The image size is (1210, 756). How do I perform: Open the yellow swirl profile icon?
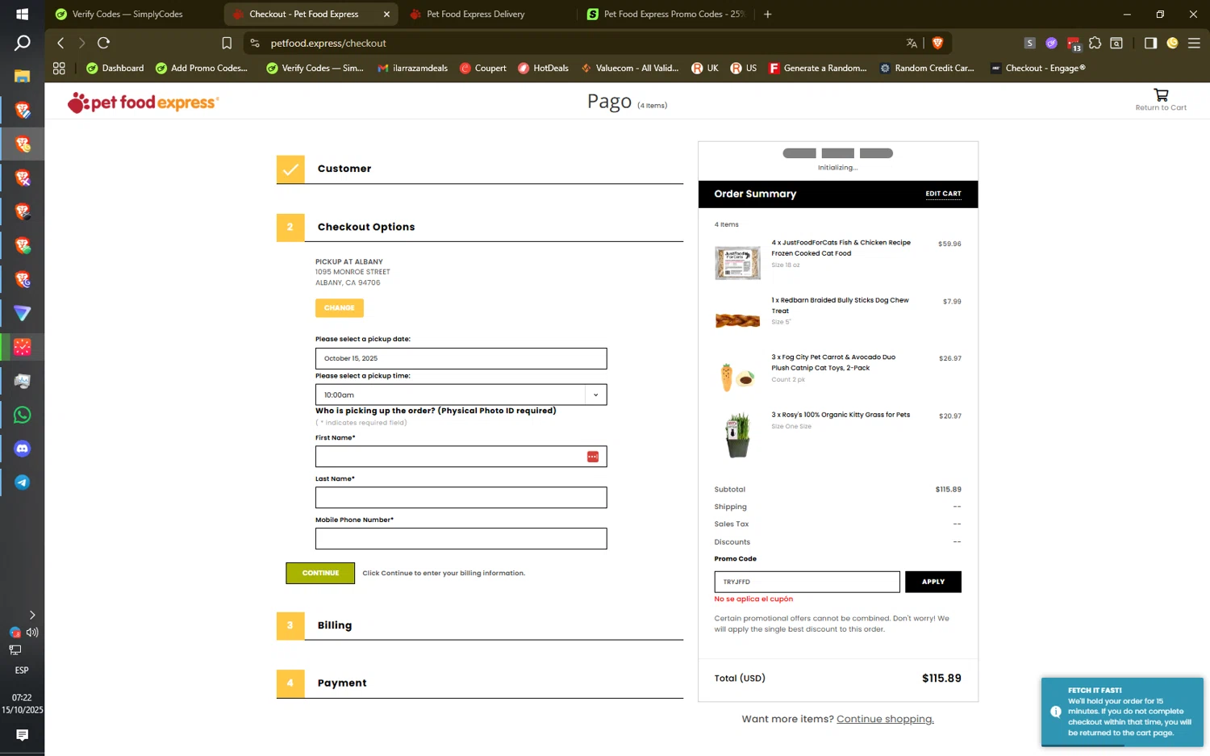(1172, 43)
